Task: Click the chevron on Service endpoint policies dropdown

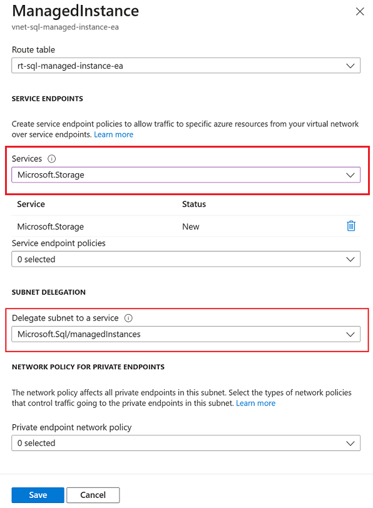Action: [351, 258]
